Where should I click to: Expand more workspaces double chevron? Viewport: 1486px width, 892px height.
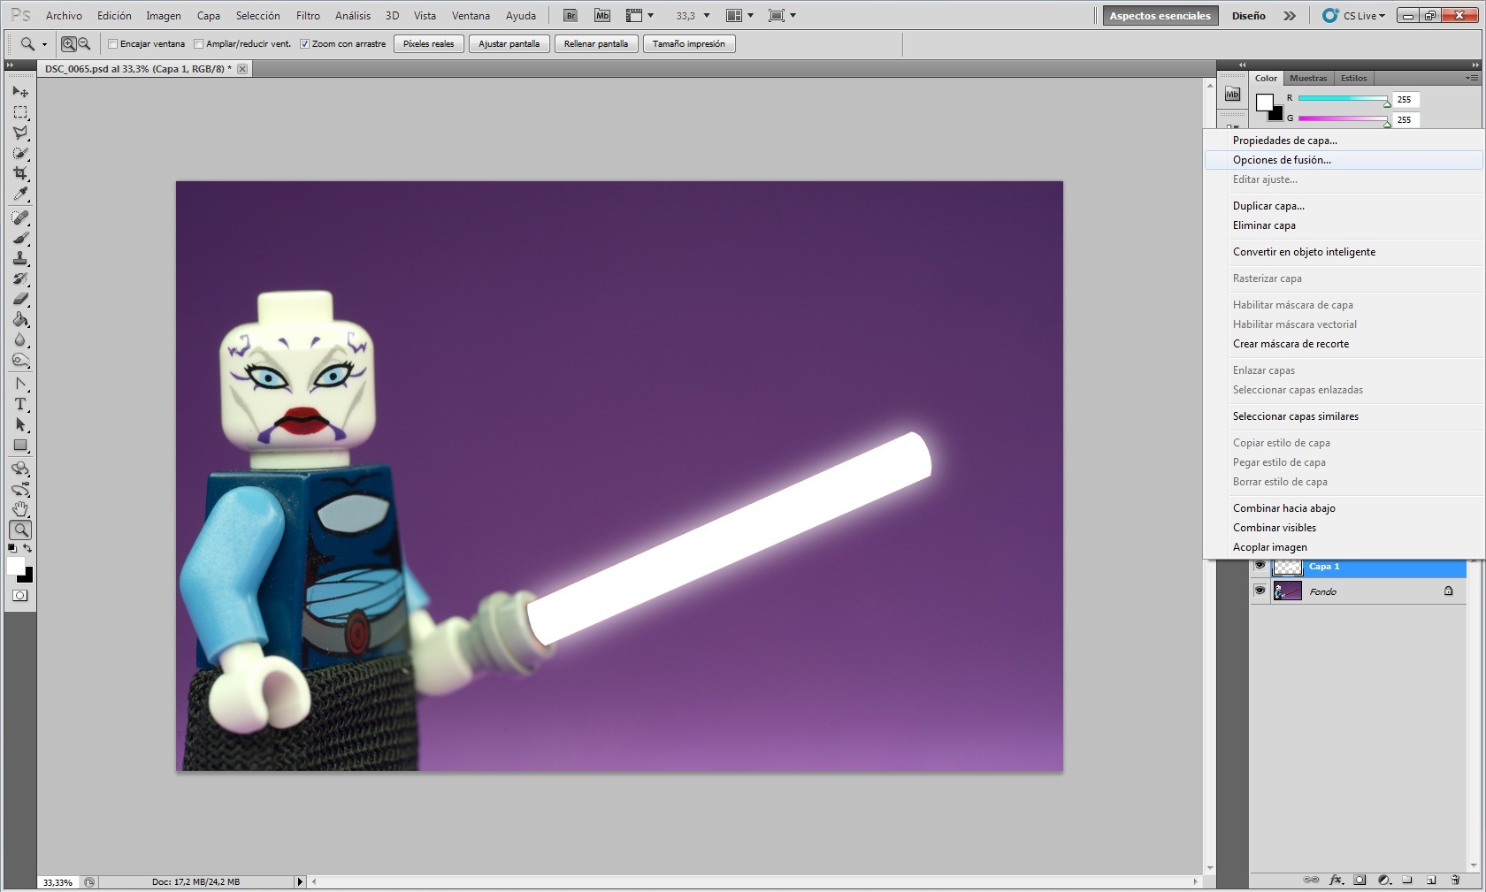1290,16
